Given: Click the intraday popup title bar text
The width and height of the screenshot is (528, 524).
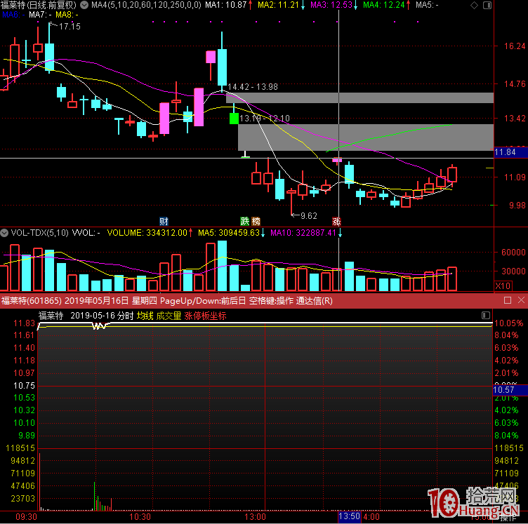Looking at the screenshot, I should [x=166, y=301].
